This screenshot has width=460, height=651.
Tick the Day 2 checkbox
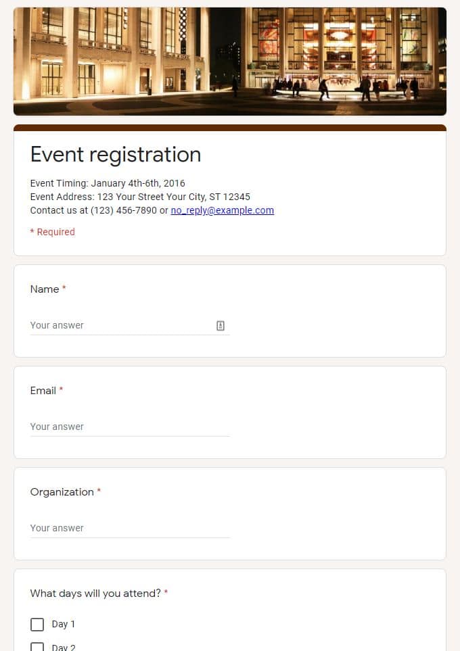[x=37, y=647]
